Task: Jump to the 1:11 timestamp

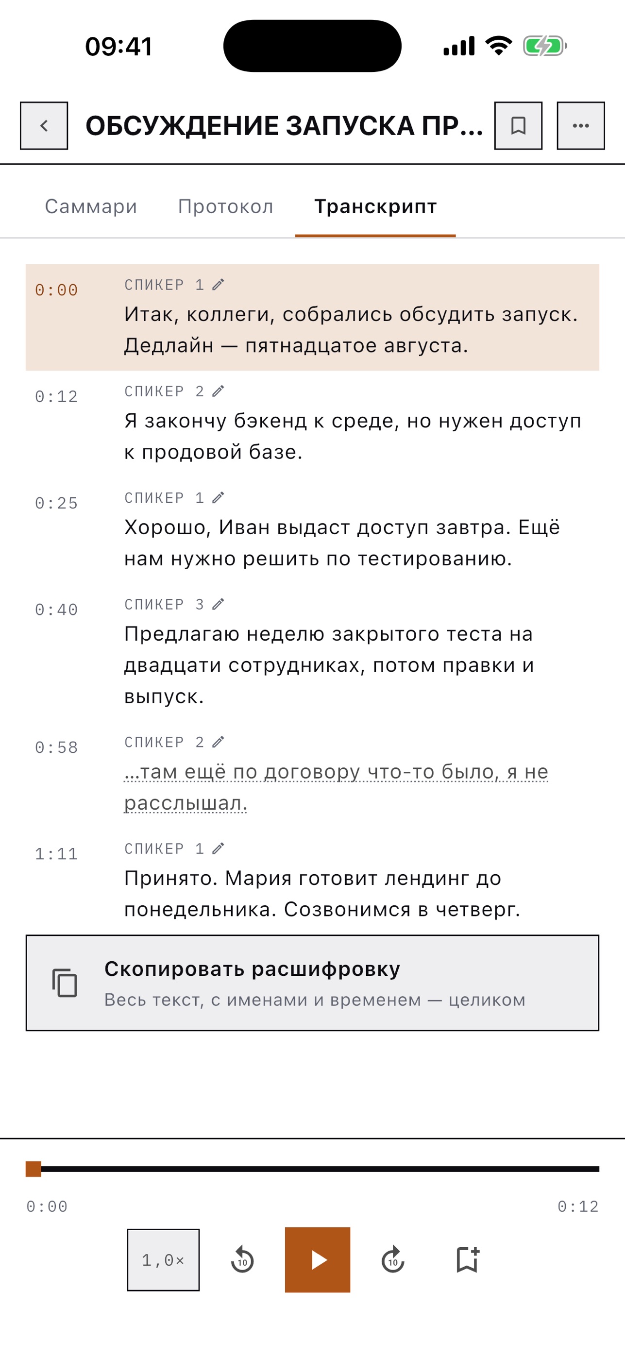Action: tap(56, 854)
